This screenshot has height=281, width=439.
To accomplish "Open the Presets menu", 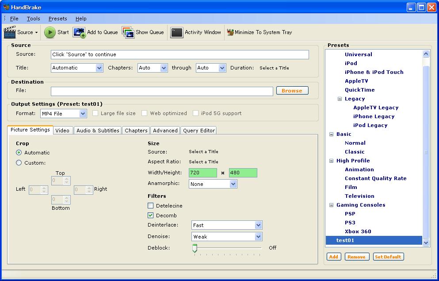I will click(x=57, y=19).
